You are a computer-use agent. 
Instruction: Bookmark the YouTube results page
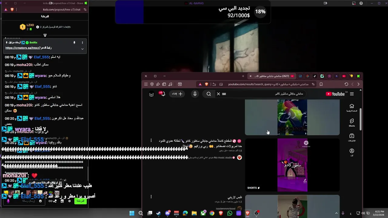321,84
